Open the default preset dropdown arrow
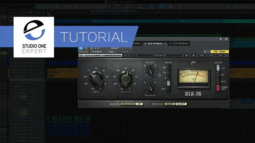Image resolution: width=255 pixels, height=143 pixels. pyautogui.click(x=131, y=48)
